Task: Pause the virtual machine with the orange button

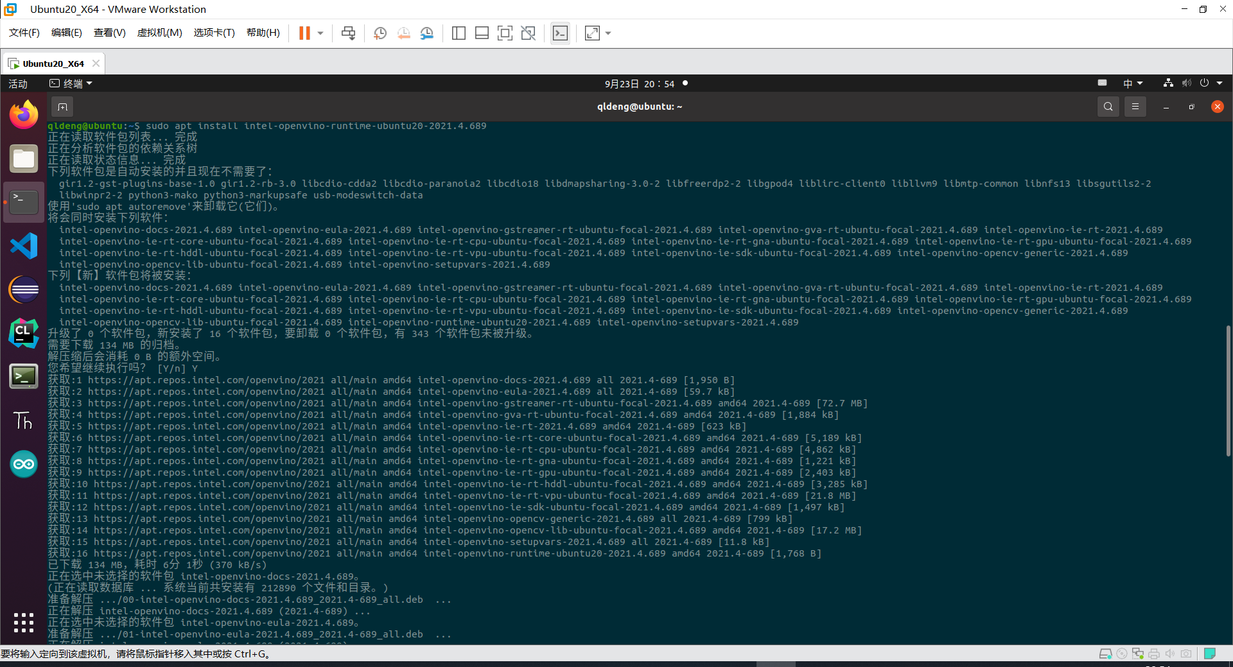Action: [x=304, y=33]
